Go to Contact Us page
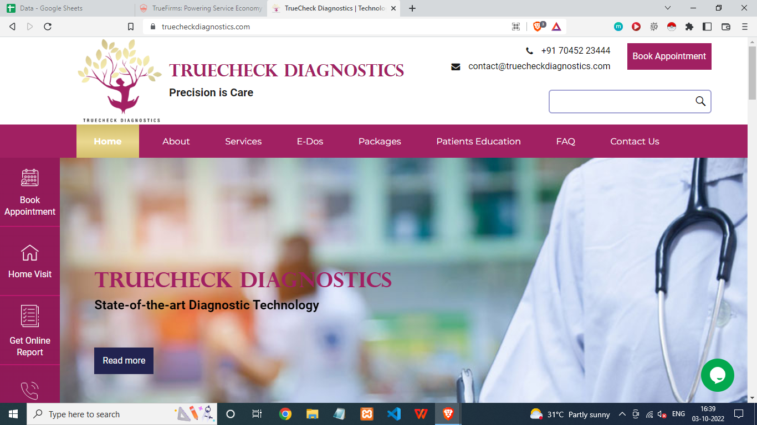Screen dimensions: 757x425 click(635, 141)
